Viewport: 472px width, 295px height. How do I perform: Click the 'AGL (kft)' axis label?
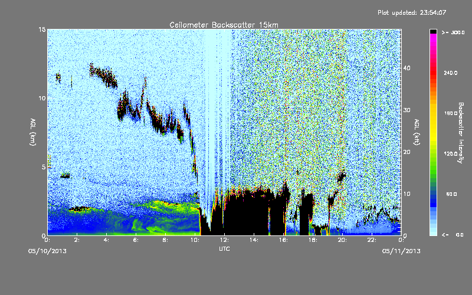pos(417,132)
